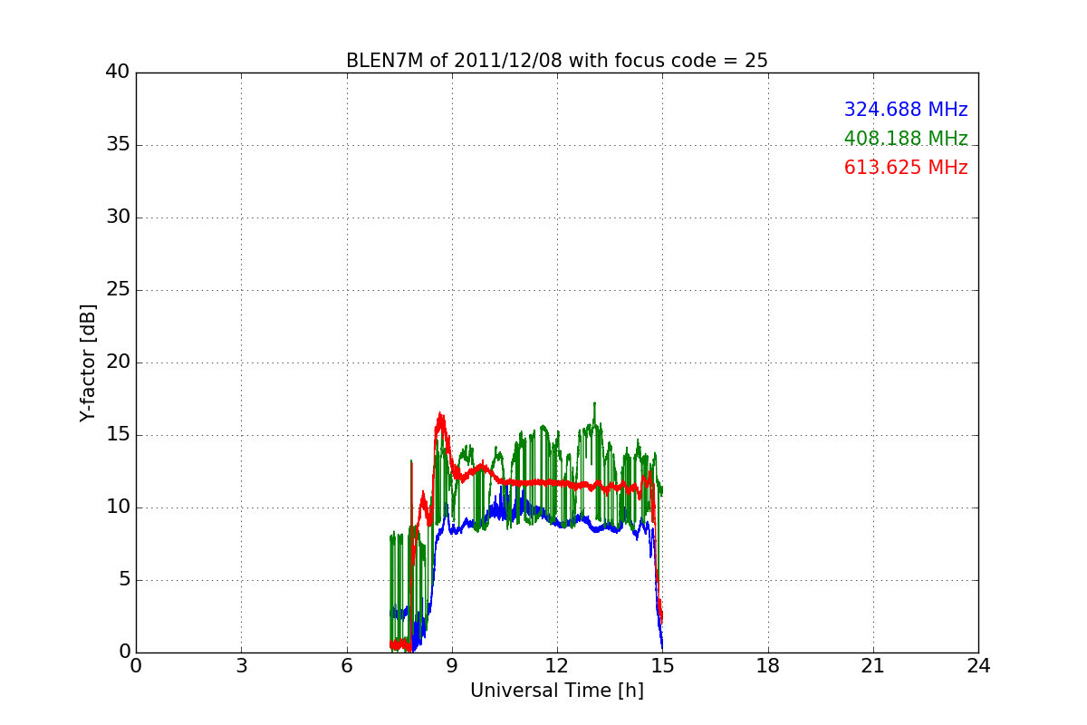
Task: Click the x-axis tick label 12
Action: click(x=557, y=666)
